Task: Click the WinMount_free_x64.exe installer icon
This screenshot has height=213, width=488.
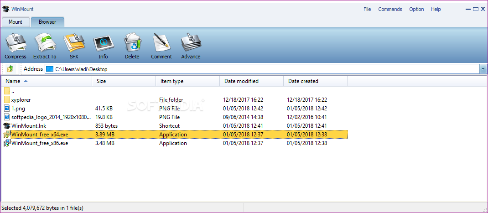Action: pyautogui.click(x=7, y=135)
